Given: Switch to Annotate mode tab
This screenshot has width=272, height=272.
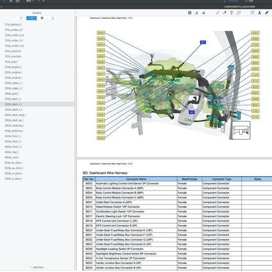Looking at the screenshot, I should [x=231, y=1].
